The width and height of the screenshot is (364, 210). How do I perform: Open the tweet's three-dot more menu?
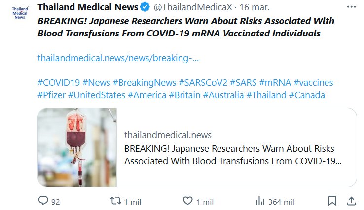pyautogui.click(x=350, y=8)
